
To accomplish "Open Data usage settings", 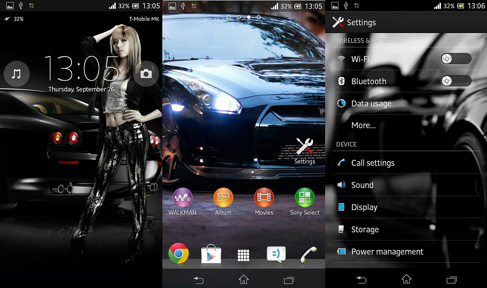I will (406, 103).
